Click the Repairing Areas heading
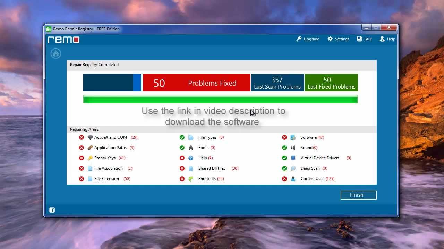The width and height of the screenshot is (444, 249). pos(84,129)
